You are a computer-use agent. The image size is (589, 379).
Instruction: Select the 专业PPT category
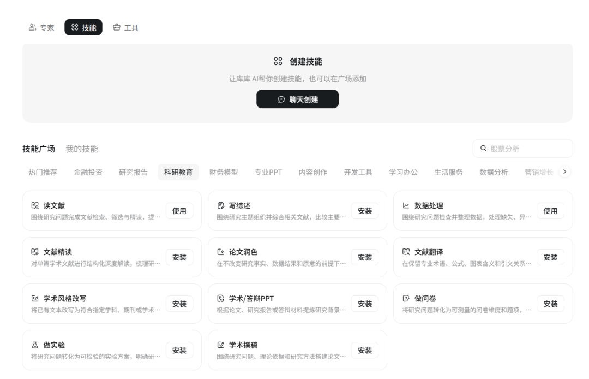point(268,172)
